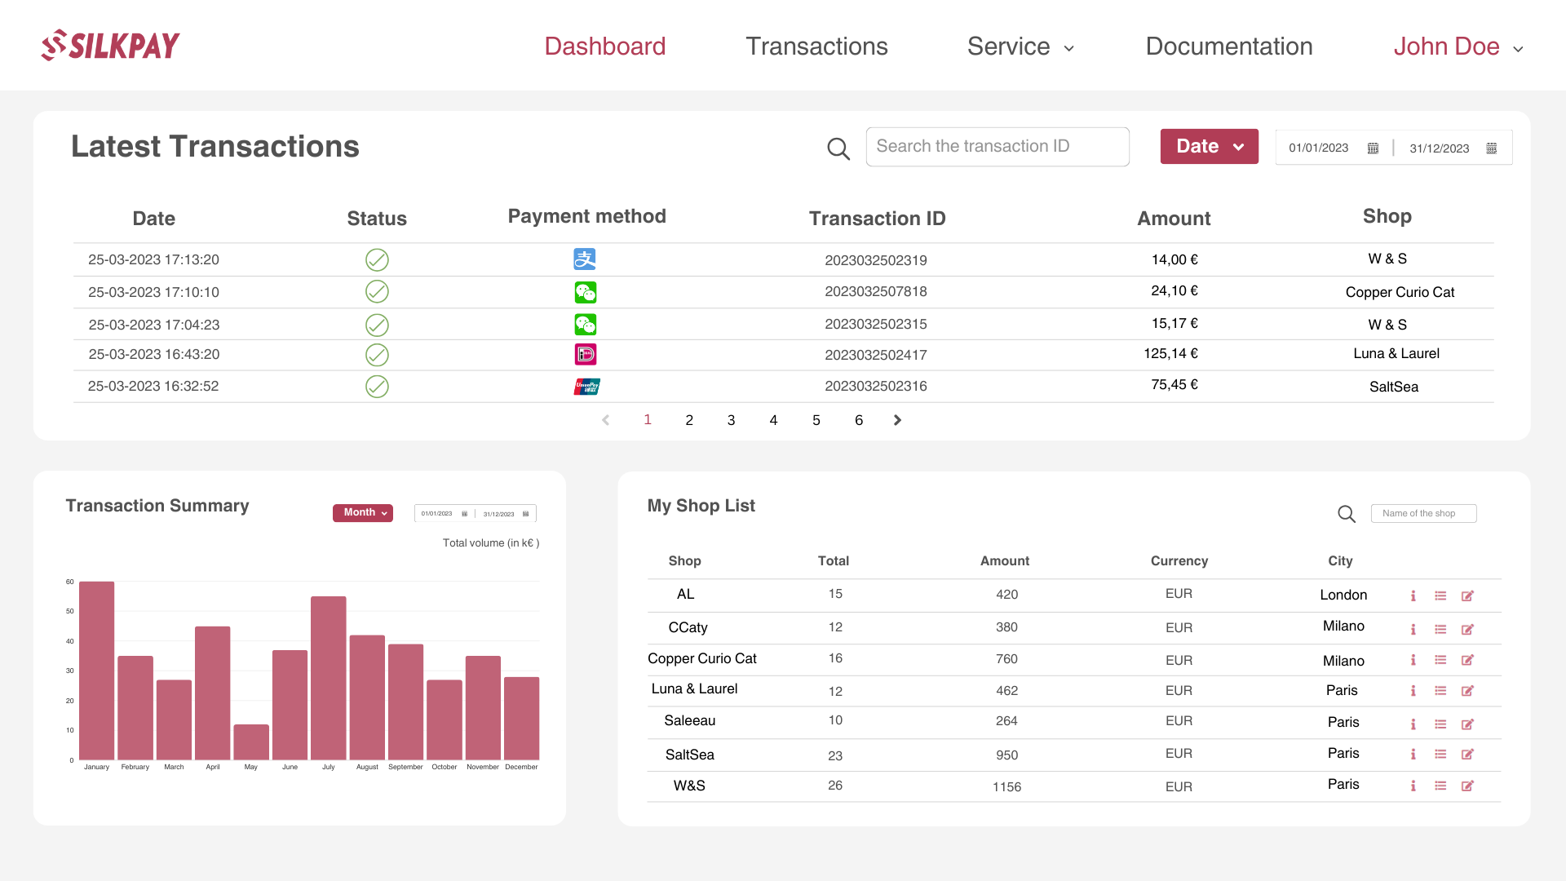
Task: Open the Date filter dropdown
Action: [x=1209, y=147]
